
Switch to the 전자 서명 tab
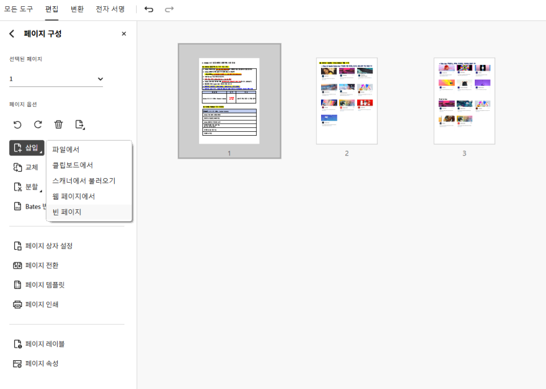pos(110,9)
